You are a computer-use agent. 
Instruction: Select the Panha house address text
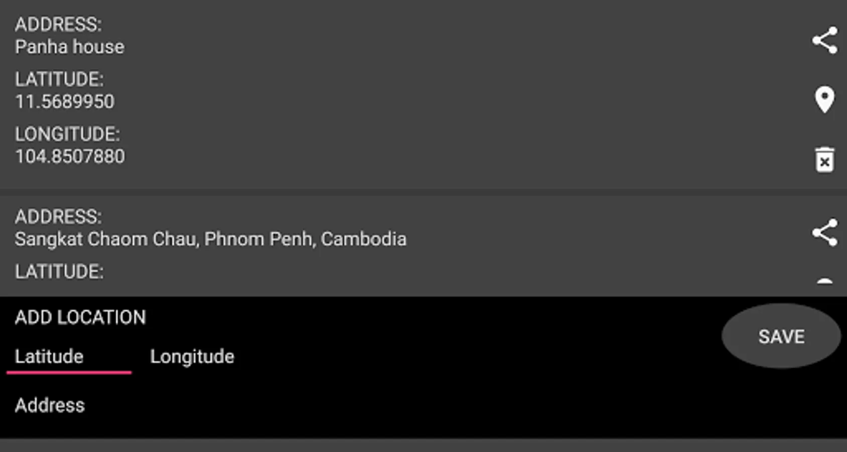(70, 47)
